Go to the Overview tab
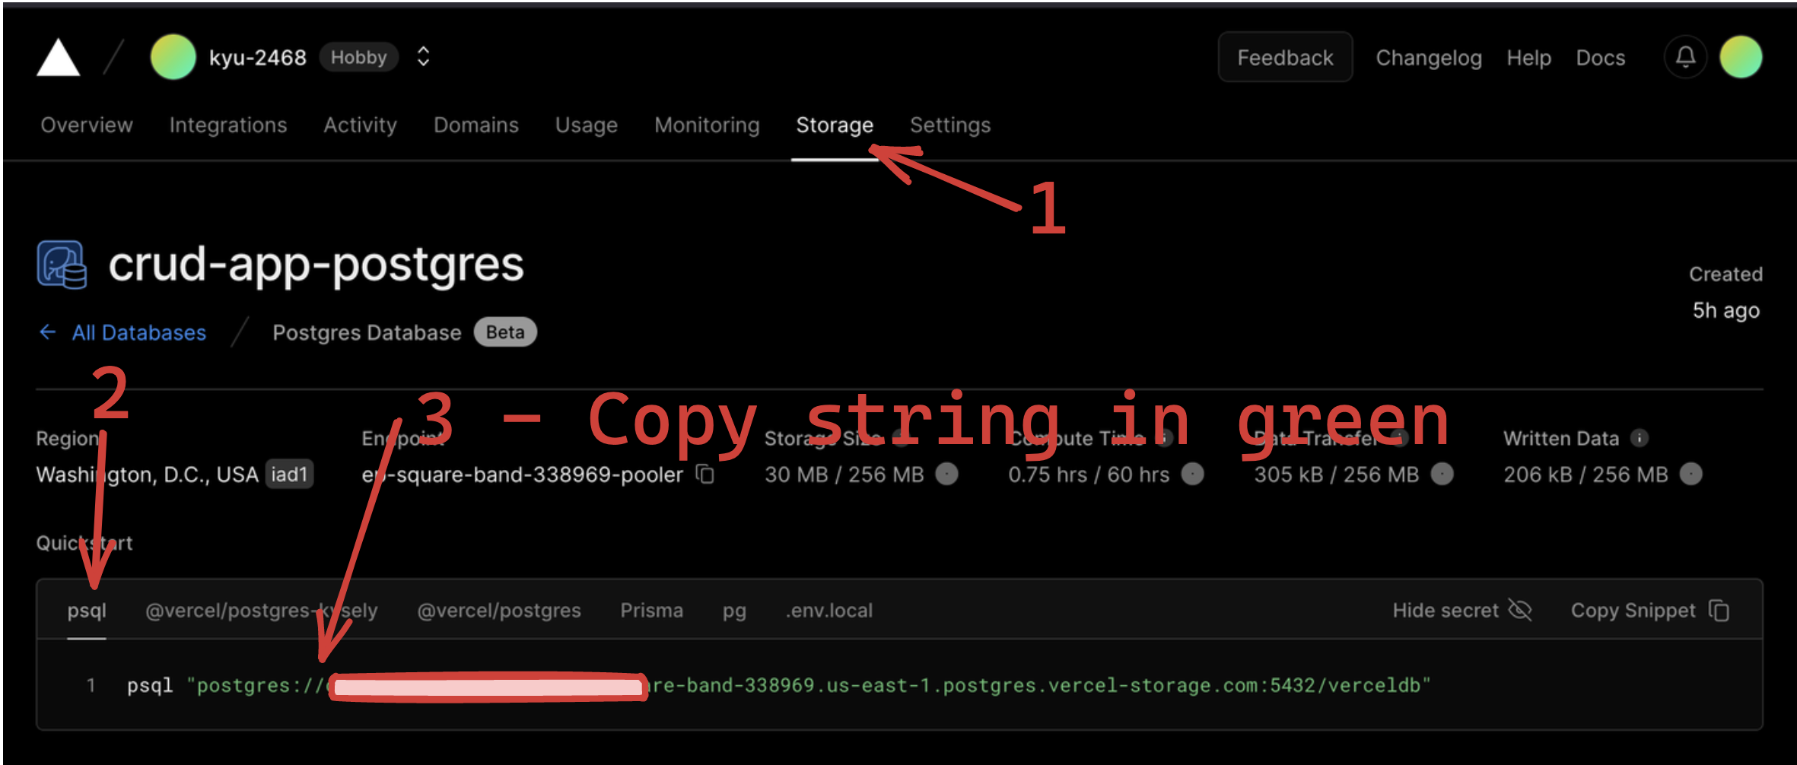 coord(87,125)
